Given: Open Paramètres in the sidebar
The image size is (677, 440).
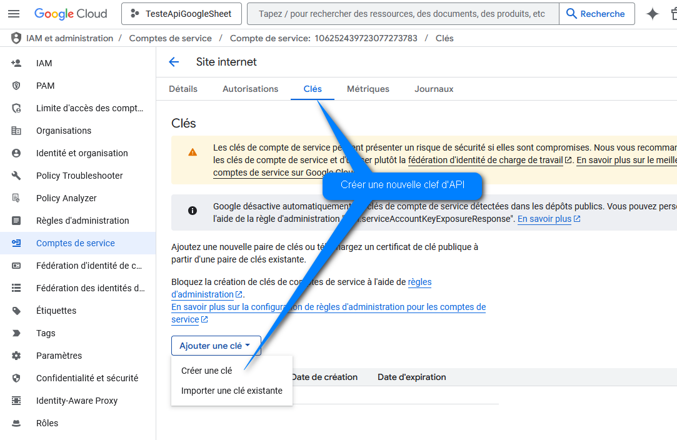Looking at the screenshot, I should 78,356.
